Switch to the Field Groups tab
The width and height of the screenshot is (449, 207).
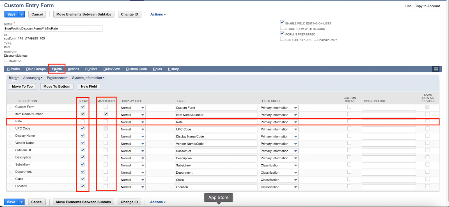[x=36, y=69]
